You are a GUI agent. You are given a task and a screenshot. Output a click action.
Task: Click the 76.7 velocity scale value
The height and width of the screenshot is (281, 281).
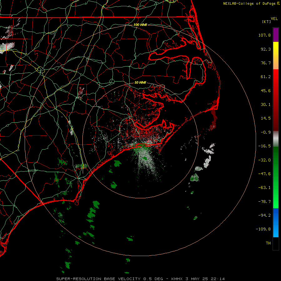click(x=266, y=63)
